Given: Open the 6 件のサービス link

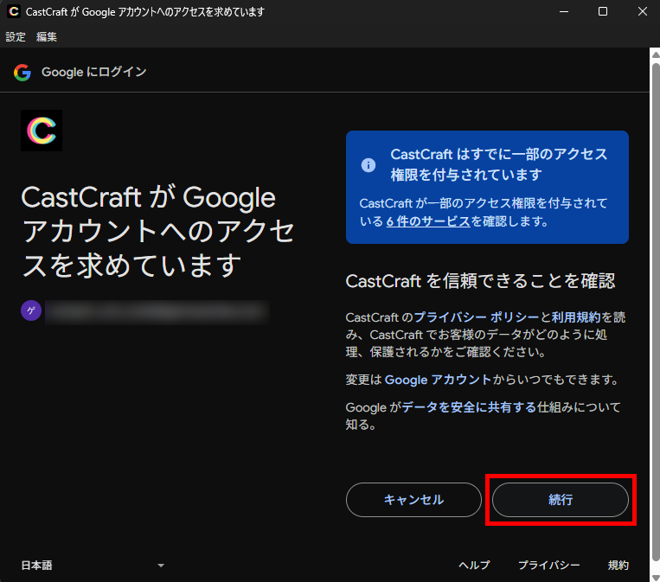Looking at the screenshot, I should click(x=428, y=221).
